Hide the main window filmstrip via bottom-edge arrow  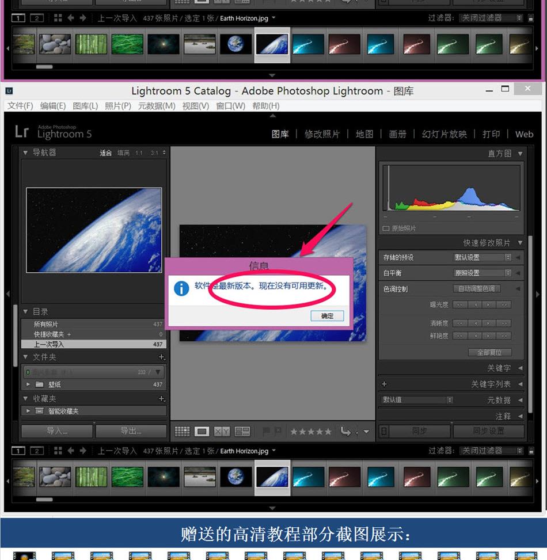tap(272, 508)
